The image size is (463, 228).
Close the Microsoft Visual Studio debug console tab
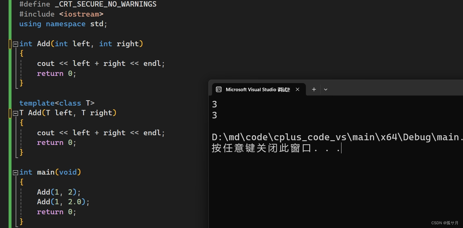coord(297,89)
